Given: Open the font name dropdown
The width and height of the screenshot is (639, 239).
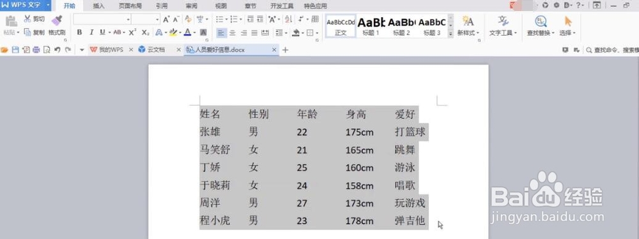Looking at the screenshot, I should click(128, 19).
